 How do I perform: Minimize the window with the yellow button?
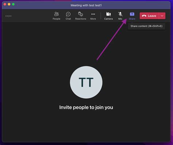point(9,4)
